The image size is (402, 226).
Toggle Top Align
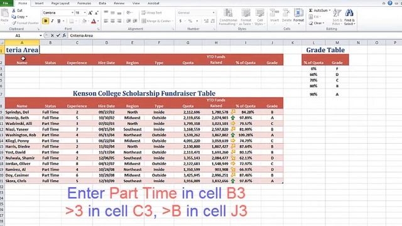106,13
